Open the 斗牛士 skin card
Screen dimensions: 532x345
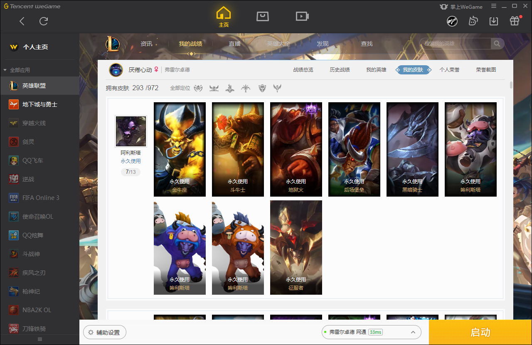coord(238,150)
